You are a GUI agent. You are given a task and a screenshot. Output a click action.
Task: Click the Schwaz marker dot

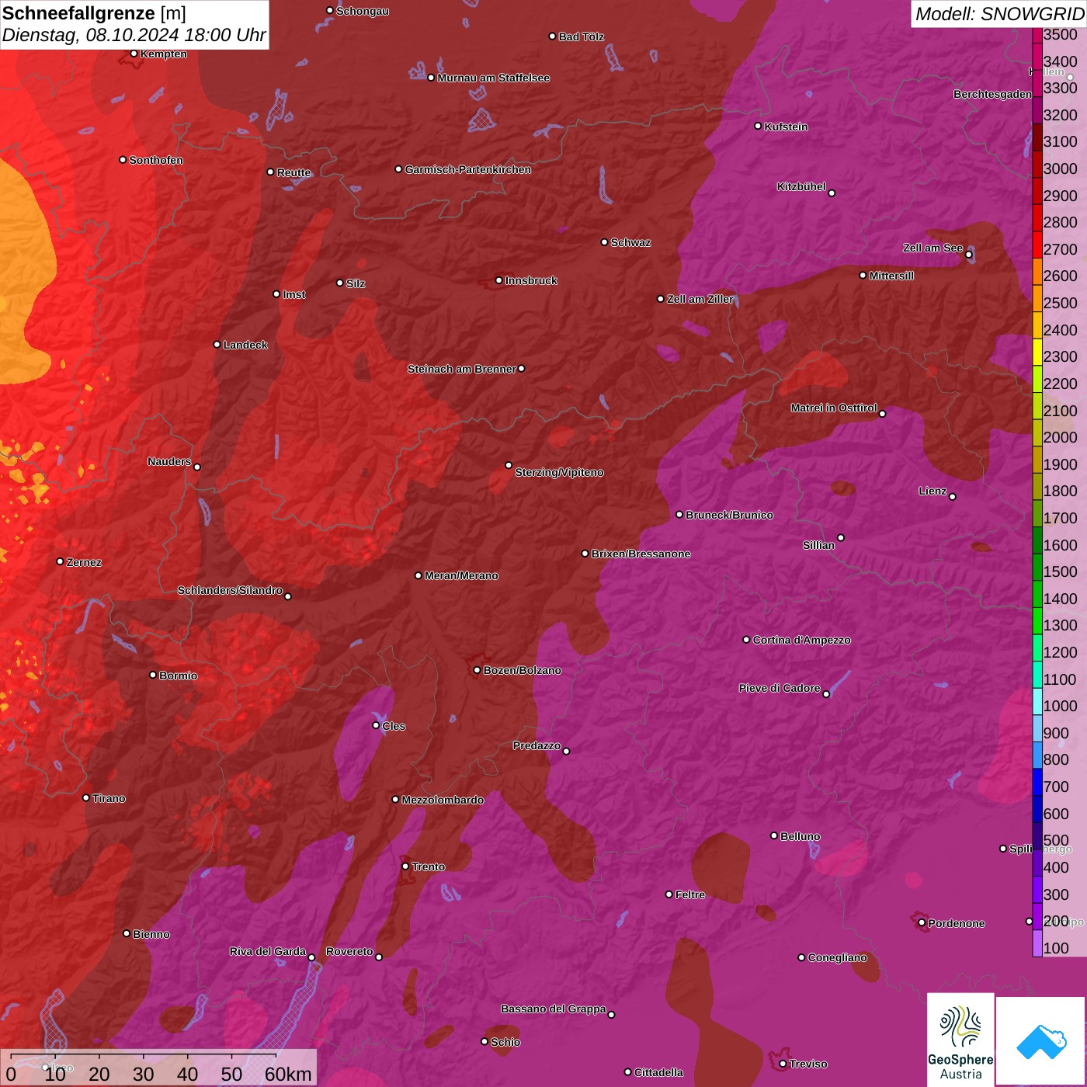coord(605,242)
